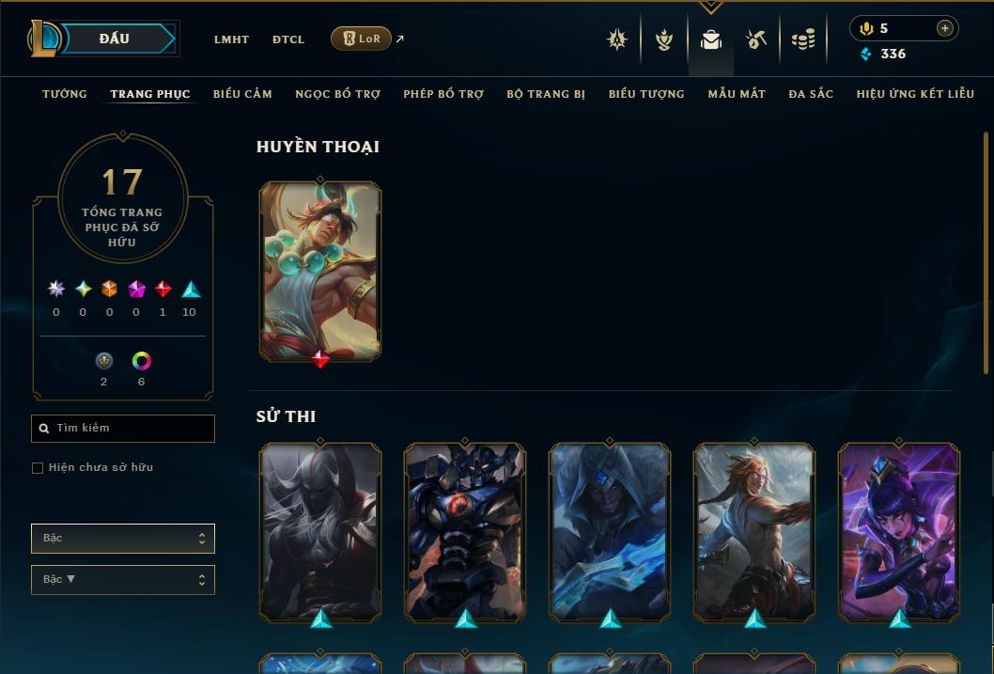This screenshot has width=994, height=674.
Task: Click the red legendary gem tier icon
Action: point(163,290)
